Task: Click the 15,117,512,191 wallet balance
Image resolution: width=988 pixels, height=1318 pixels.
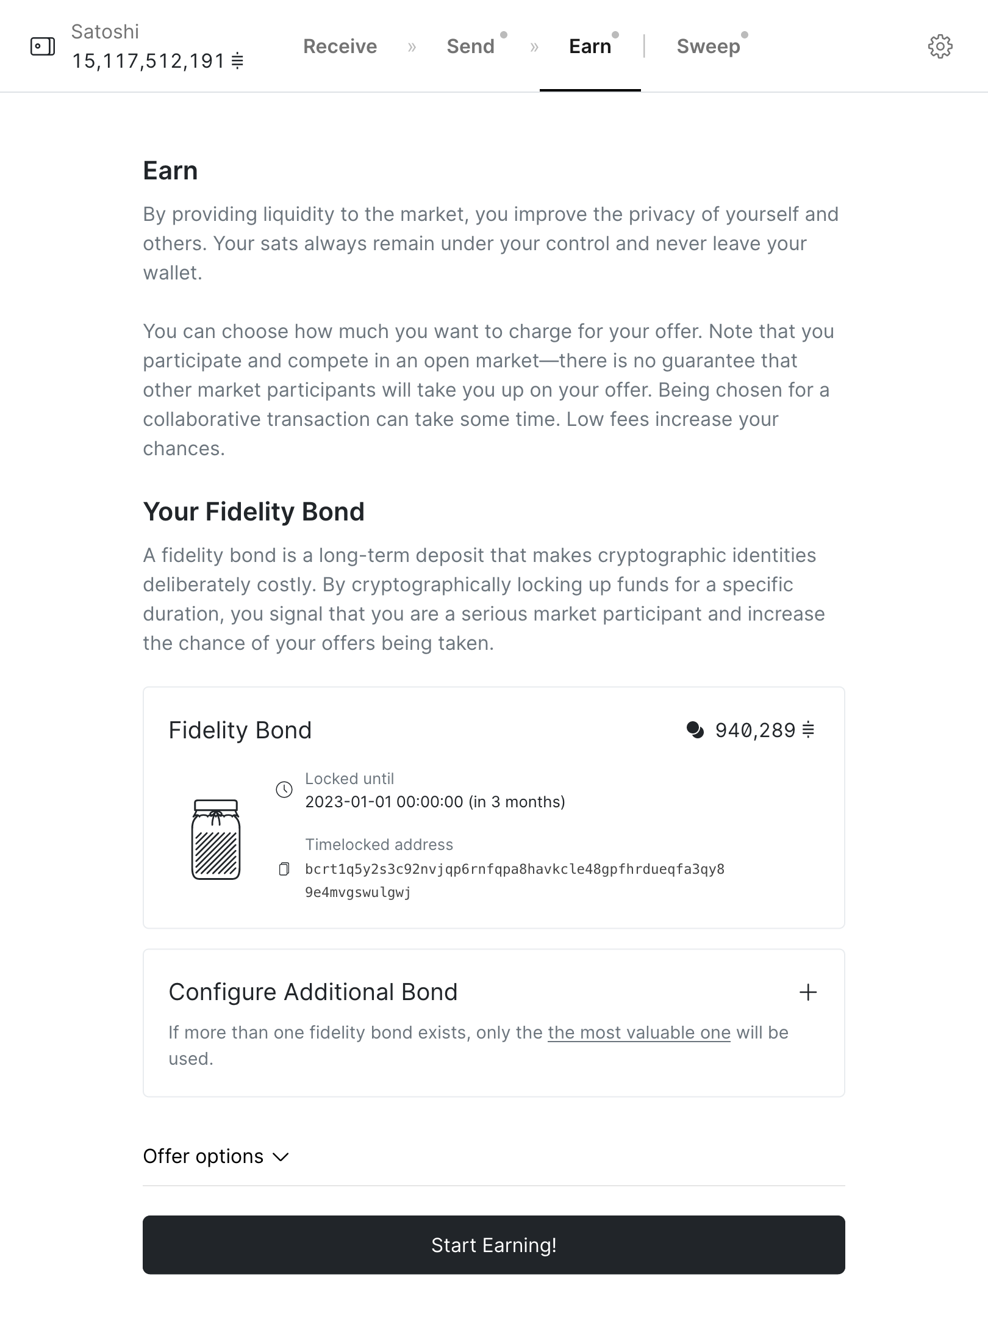Action: point(149,61)
